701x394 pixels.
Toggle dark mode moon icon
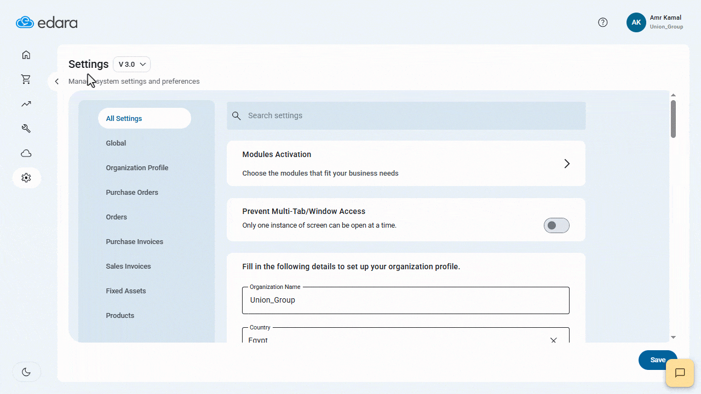26,372
